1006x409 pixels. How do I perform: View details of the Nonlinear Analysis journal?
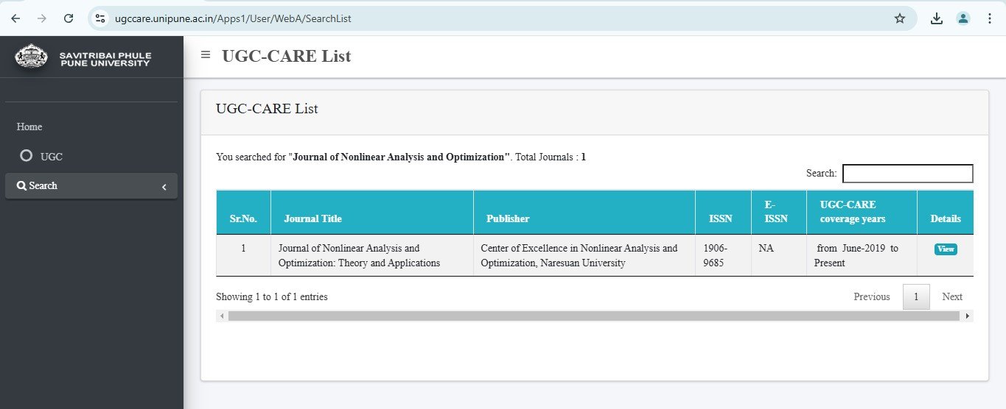946,249
